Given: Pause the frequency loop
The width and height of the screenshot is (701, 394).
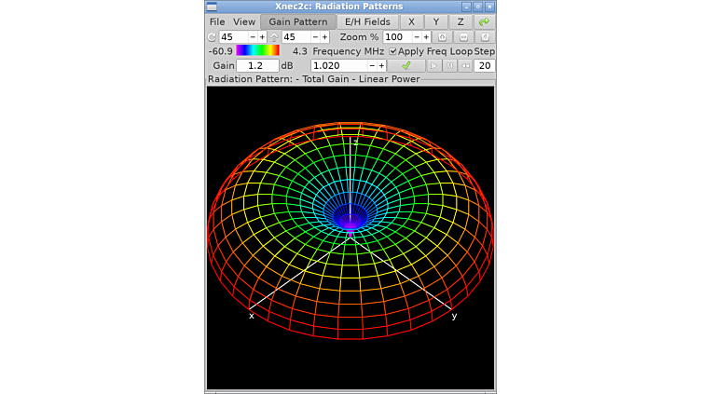Looking at the screenshot, I should pos(450,66).
